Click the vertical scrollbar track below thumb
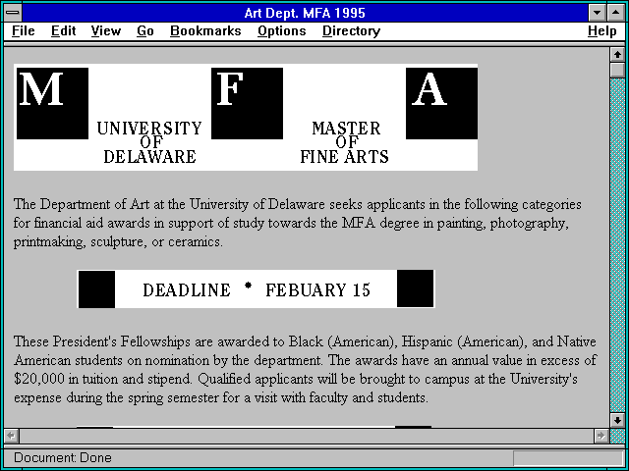Viewport: 629px width, 471px height. [617, 245]
